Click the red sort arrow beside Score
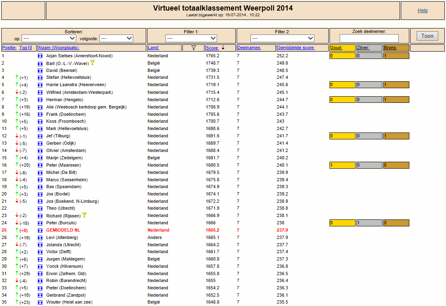 [223, 48]
